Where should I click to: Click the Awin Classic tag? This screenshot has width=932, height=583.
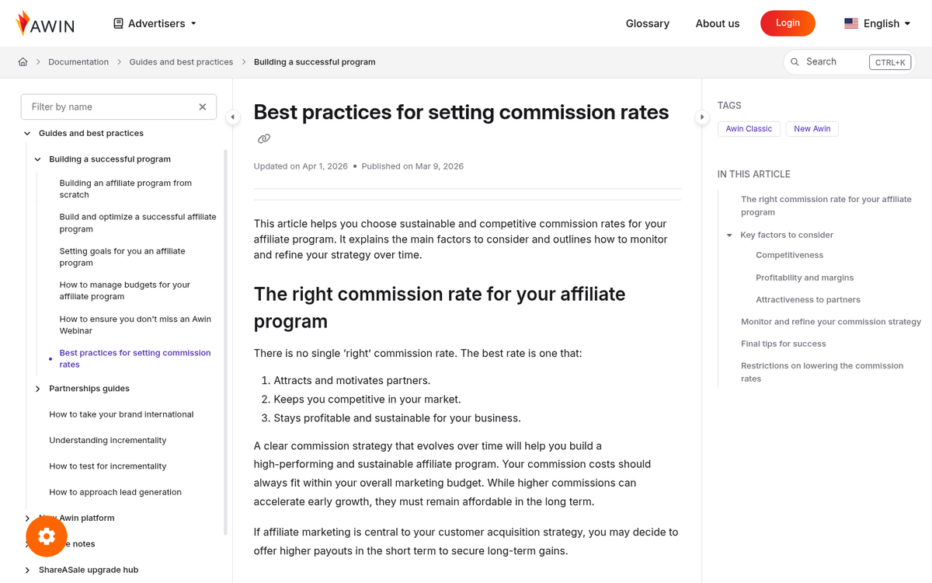tap(749, 128)
